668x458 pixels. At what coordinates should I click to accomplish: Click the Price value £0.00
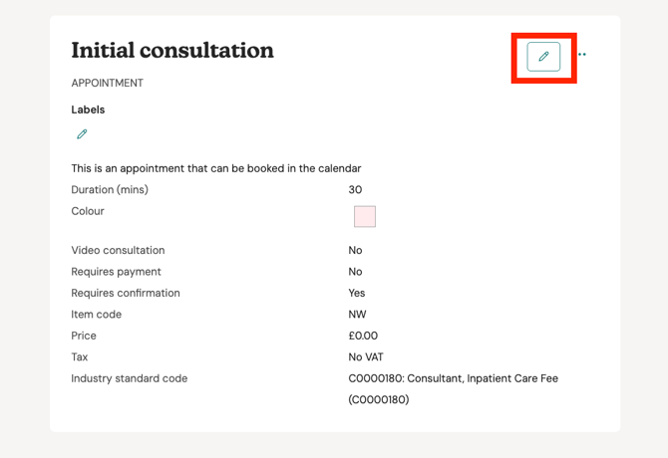(363, 336)
